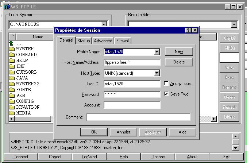Click the COMMAND folder icon
The height and width of the screenshot is (163, 247).
coord(12,55)
